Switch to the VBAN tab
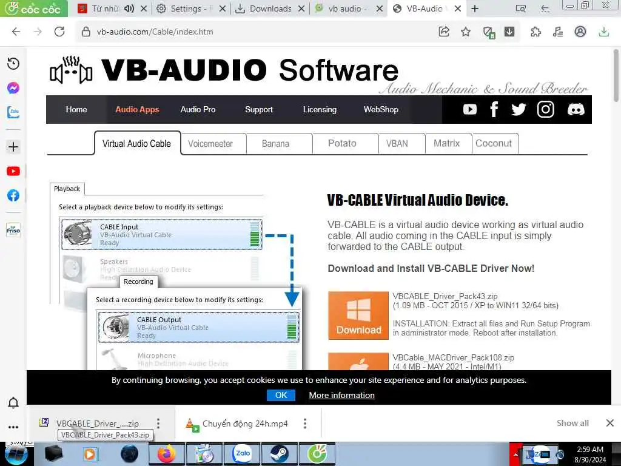The image size is (621, 466). pos(397,143)
